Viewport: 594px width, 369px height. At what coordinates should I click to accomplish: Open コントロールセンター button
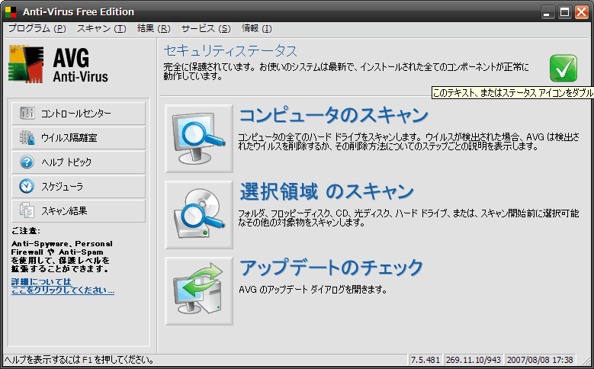(x=79, y=114)
